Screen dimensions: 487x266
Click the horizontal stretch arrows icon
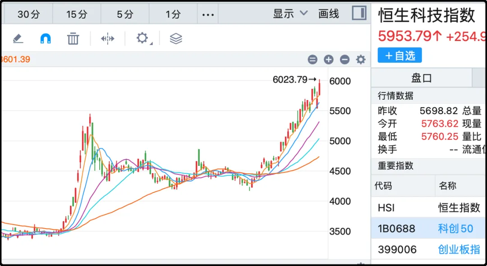click(108, 38)
